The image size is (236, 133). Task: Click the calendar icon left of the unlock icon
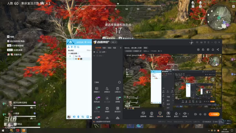(198, 50)
